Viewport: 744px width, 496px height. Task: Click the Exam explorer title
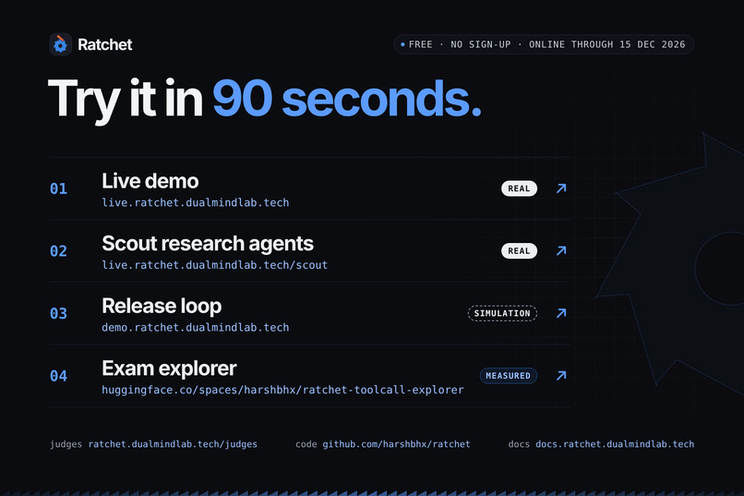(x=169, y=369)
